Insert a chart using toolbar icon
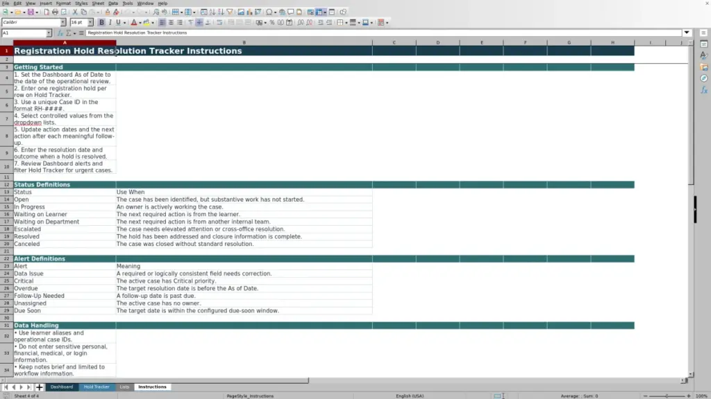The image size is (711, 399). 249,12
